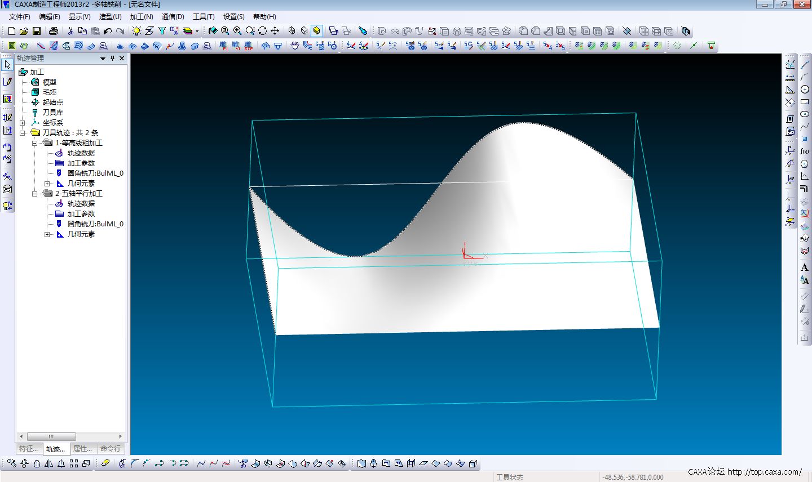Open the layer settings stacked-layers icon
This screenshot has width=812, height=482.
click(187, 31)
